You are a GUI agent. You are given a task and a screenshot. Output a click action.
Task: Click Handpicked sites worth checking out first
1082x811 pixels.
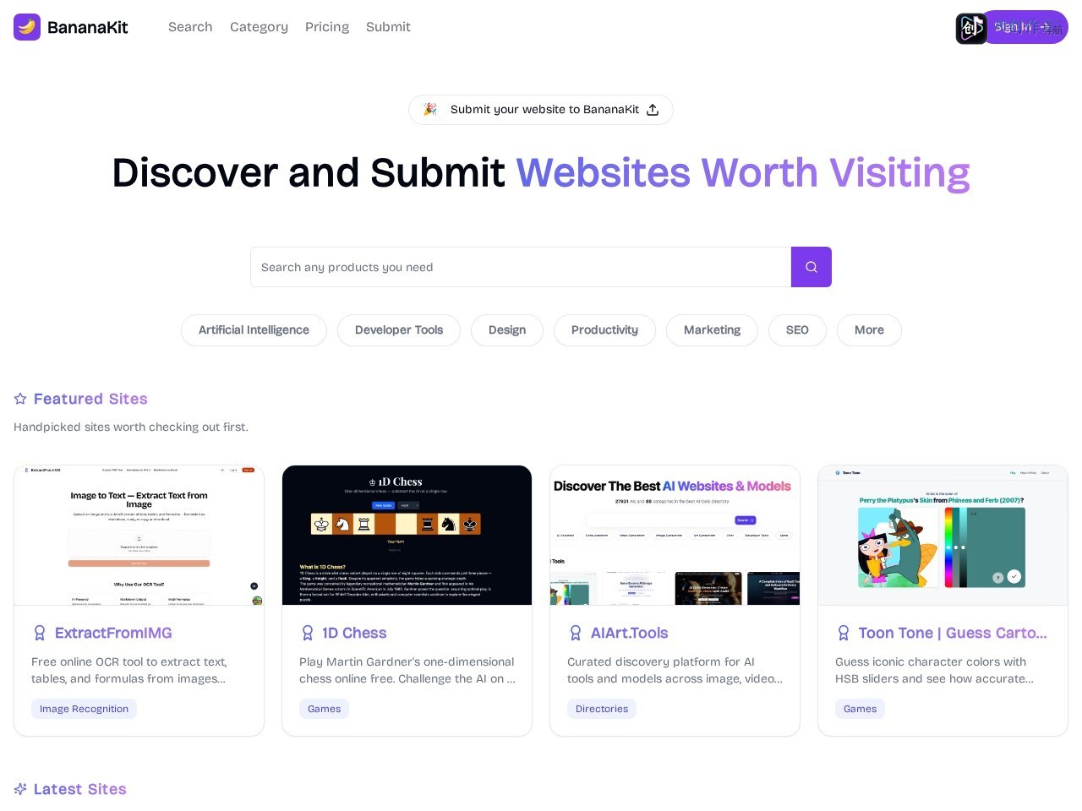click(x=131, y=427)
